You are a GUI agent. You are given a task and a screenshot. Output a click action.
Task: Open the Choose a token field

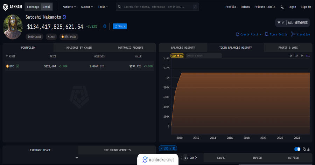pyautogui.click(x=204, y=56)
